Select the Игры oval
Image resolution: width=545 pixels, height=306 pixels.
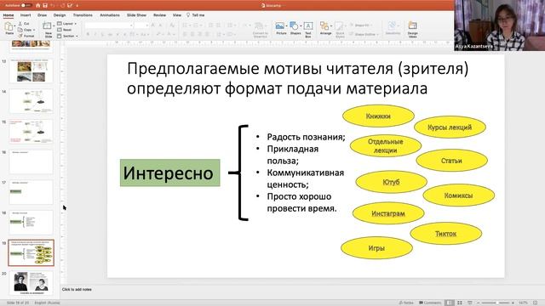pyautogui.click(x=376, y=248)
